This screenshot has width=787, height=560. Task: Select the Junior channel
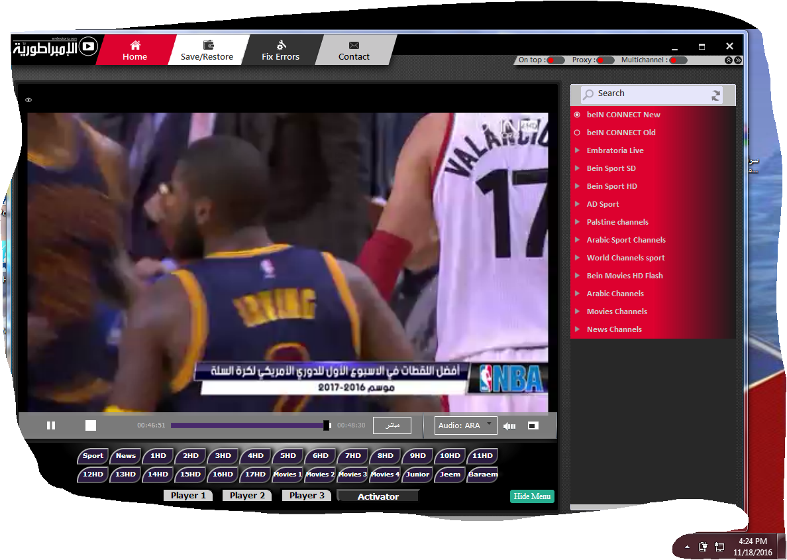(x=417, y=475)
